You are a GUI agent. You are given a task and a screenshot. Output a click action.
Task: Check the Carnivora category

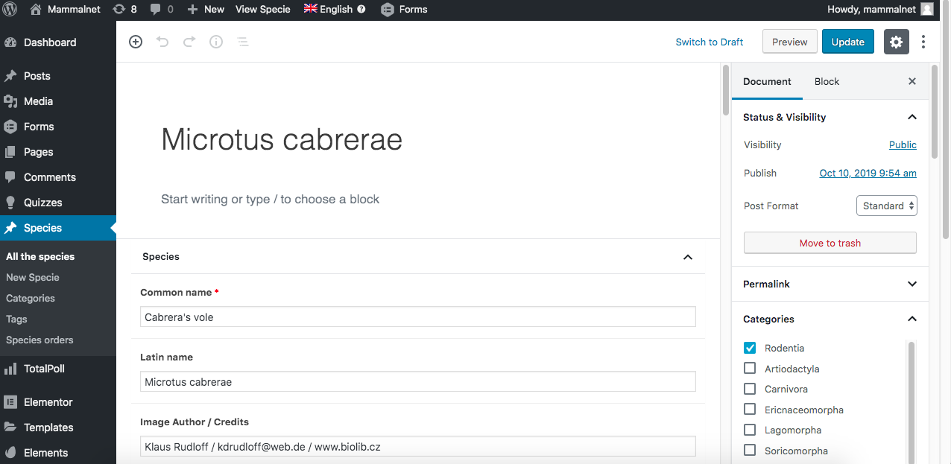(x=750, y=389)
